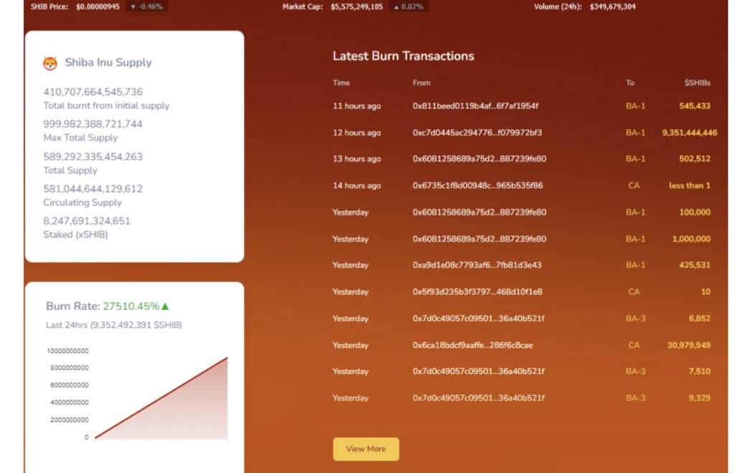Viewport: 735px width, 473px height.
Task: Select the From column header
Action: (x=421, y=83)
